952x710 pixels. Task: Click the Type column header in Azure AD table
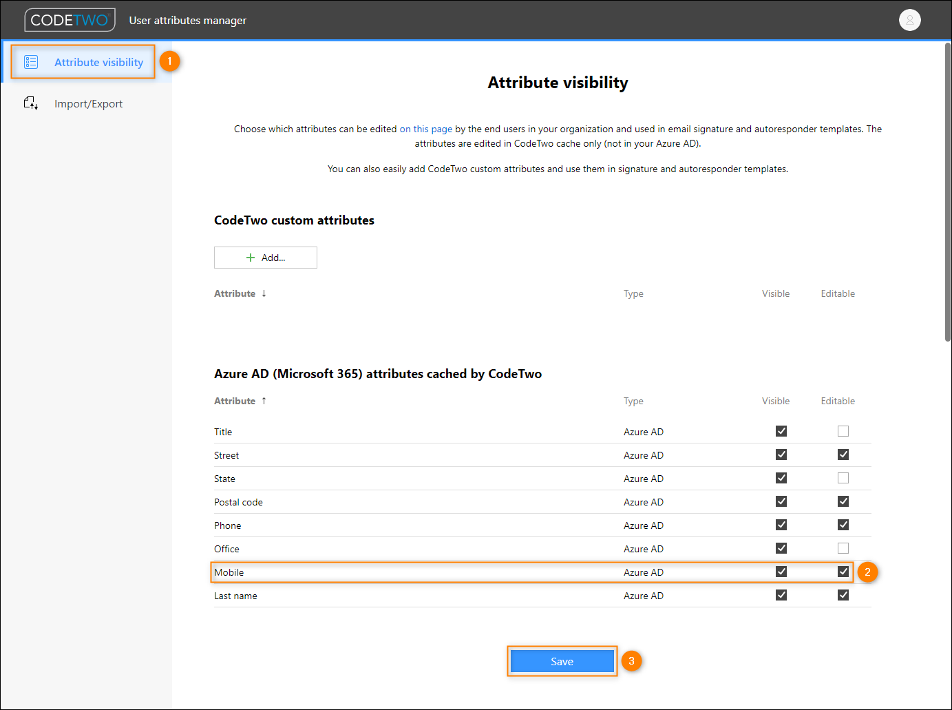coord(633,401)
